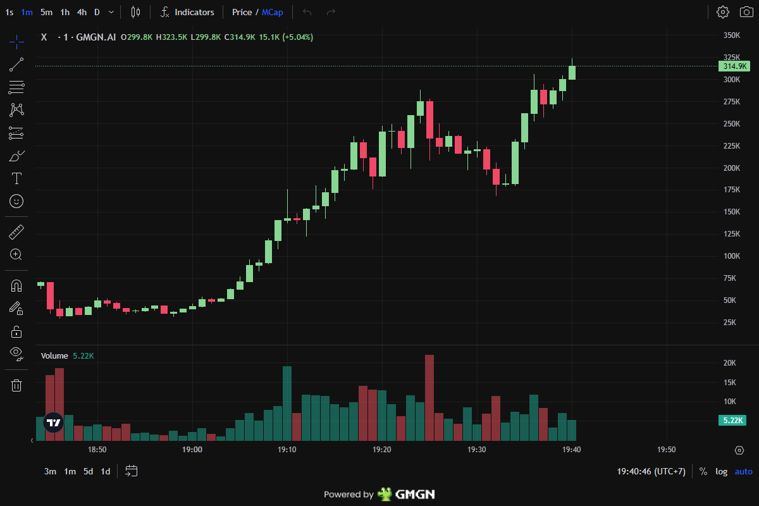The width and height of the screenshot is (759, 506).
Task: Hide all drawings using the eye icon
Action: tap(16, 354)
